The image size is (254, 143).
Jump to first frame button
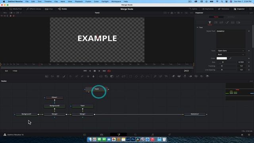(85, 71)
